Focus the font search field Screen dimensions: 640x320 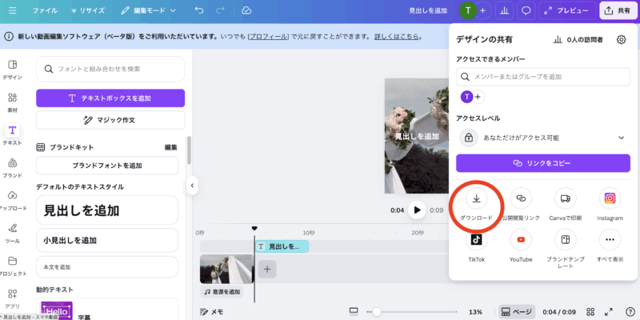pyautogui.click(x=110, y=69)
